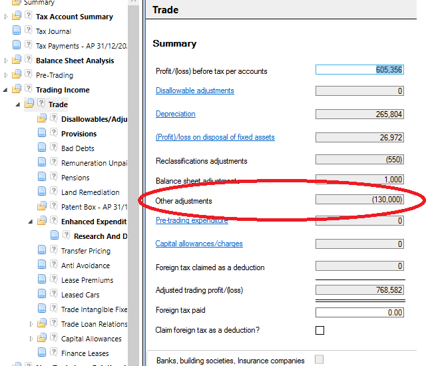The height and width of the screenshot is (366, 432).
Task: Click the page icon beside Finance Leases
Action: [x=42, y=352]
